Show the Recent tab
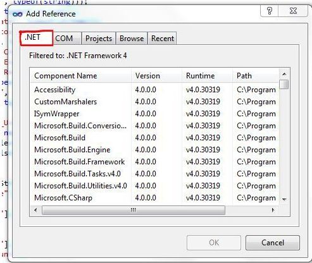This screenshot has width=312, height=263. (x=162, y=39)
